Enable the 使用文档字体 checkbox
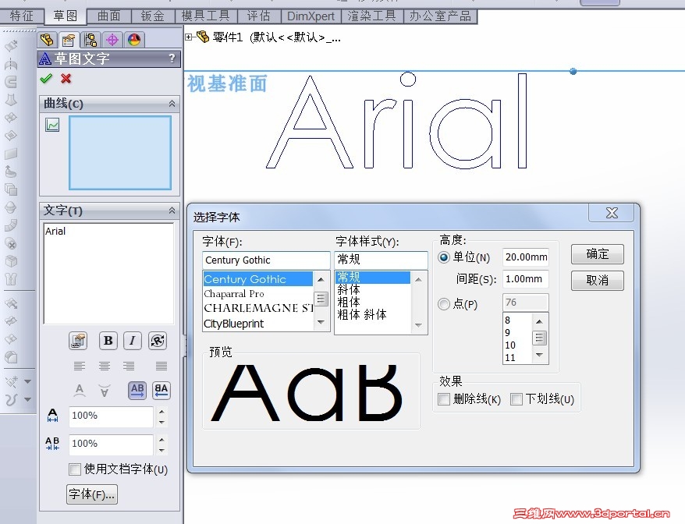685x524 pixels. pos(76,469)
